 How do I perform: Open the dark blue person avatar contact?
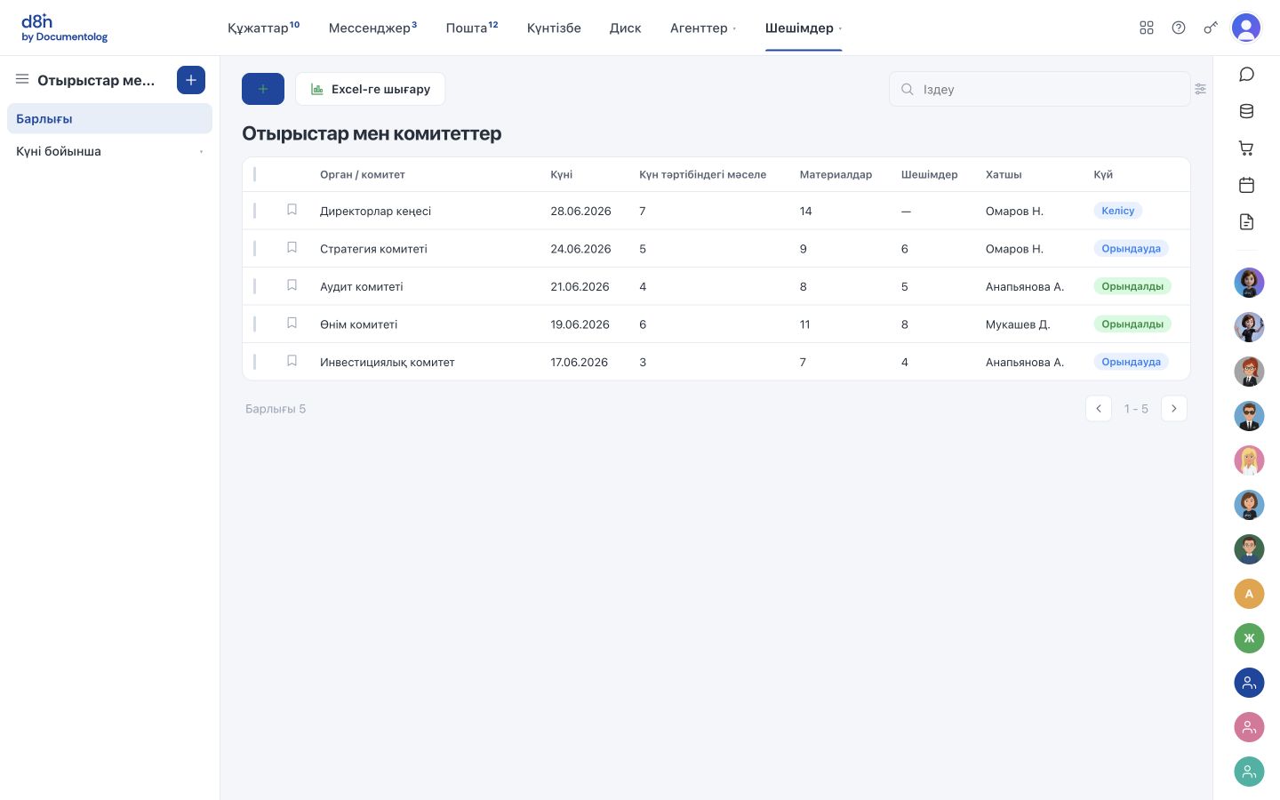pos(1249,683)
